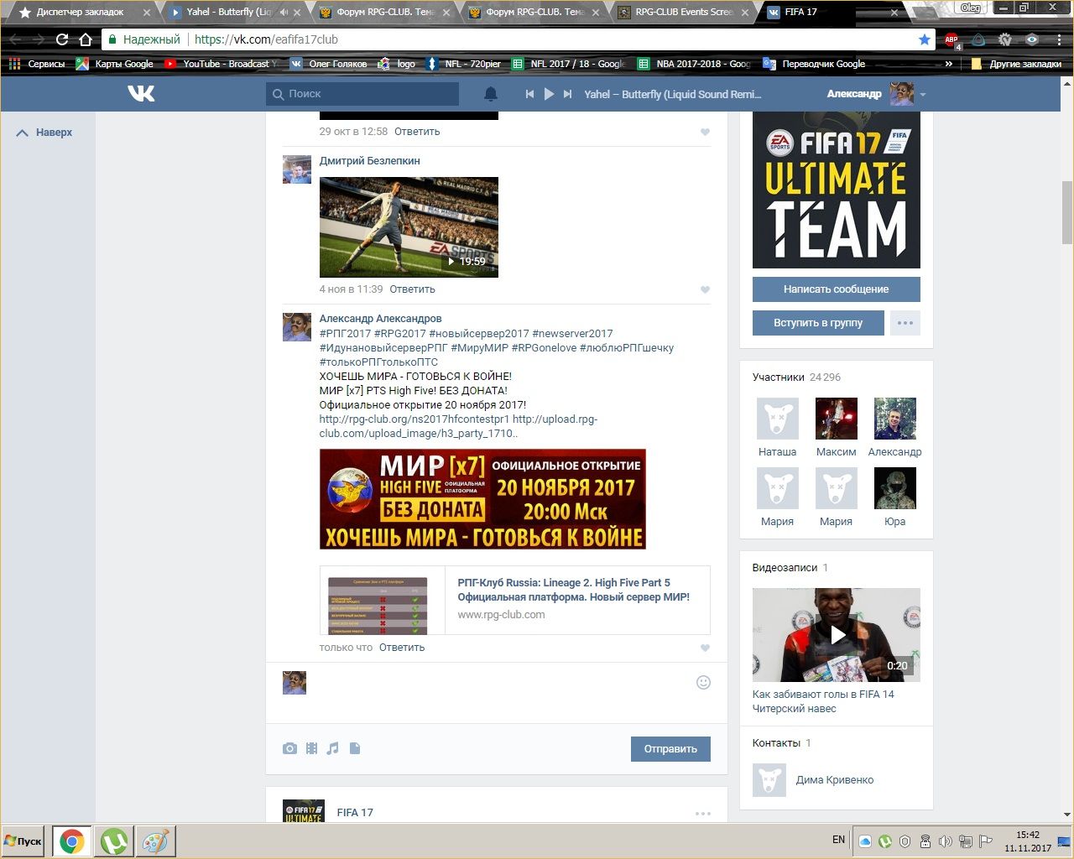Open the Action Center flag icon
The height and width of the screenshot is (859, 1074).
986,841
